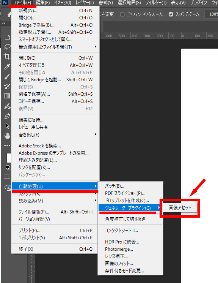This screenshot has width=218, height=283.
Task: Open the 編集(E) menu
Action: [x=43, y=3]
